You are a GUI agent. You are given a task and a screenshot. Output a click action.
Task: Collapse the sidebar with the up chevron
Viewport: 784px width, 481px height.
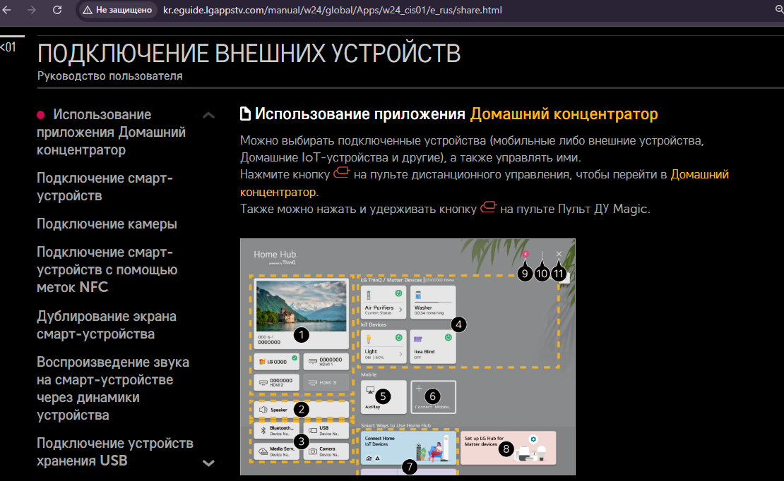(x=208, y=115)
